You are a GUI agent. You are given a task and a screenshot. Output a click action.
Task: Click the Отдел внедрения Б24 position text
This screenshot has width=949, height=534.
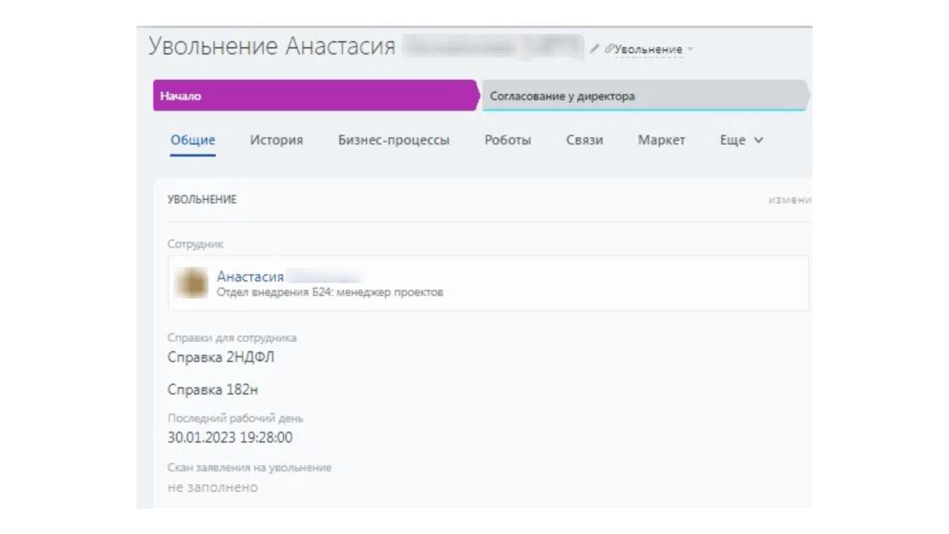pos(330,292)
